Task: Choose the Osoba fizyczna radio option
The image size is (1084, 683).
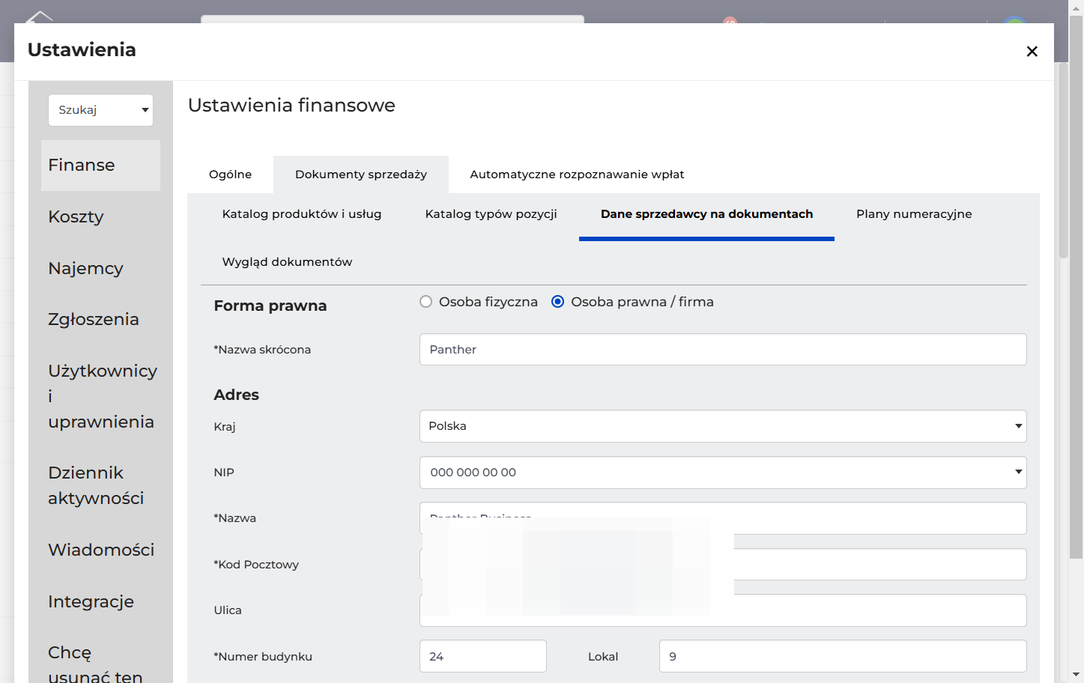Action: tap(426, 302)
